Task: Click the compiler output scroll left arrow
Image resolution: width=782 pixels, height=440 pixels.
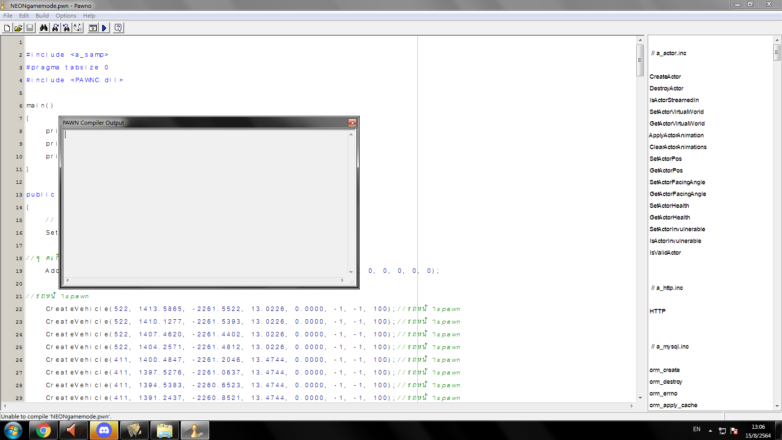Action: (x=67, y=280)
